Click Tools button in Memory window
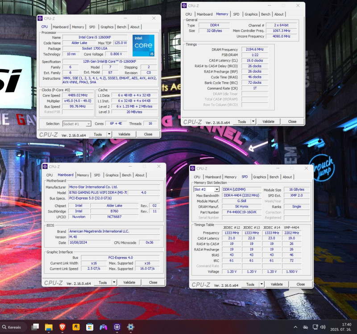Image resolution: width=357 pixels, height=334 pixels. [x=242, y=122]
